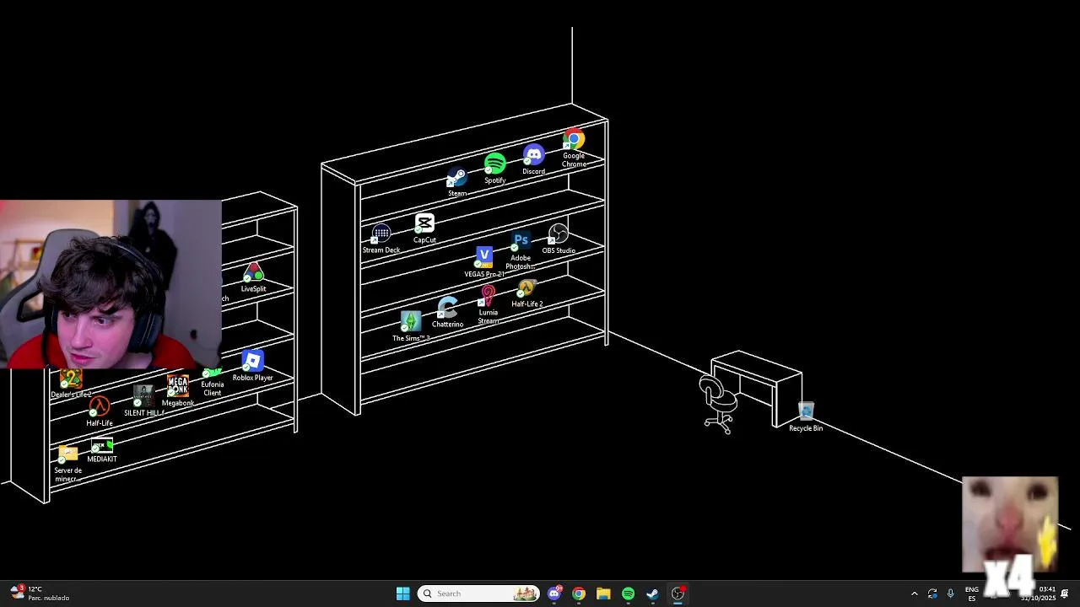Select the Lumia Stream desktop icon
This screenshot has height=607, width=1080.
click(488, 305)
